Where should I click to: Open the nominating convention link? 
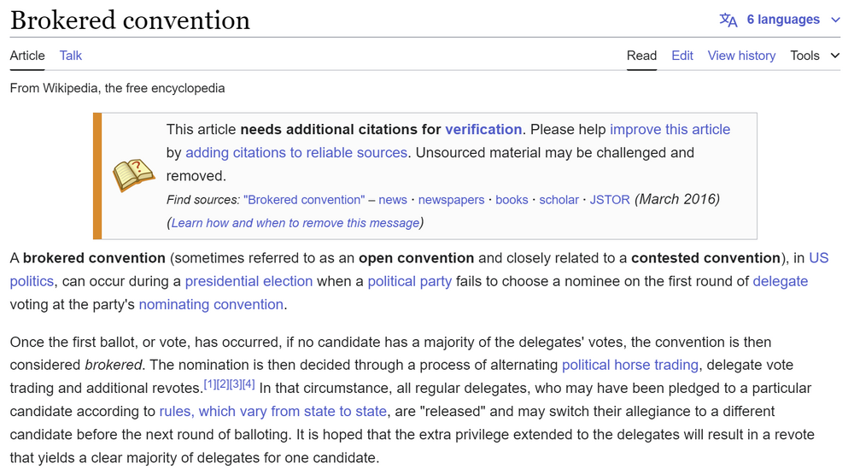pyautogui.click(x=211, y=304)
